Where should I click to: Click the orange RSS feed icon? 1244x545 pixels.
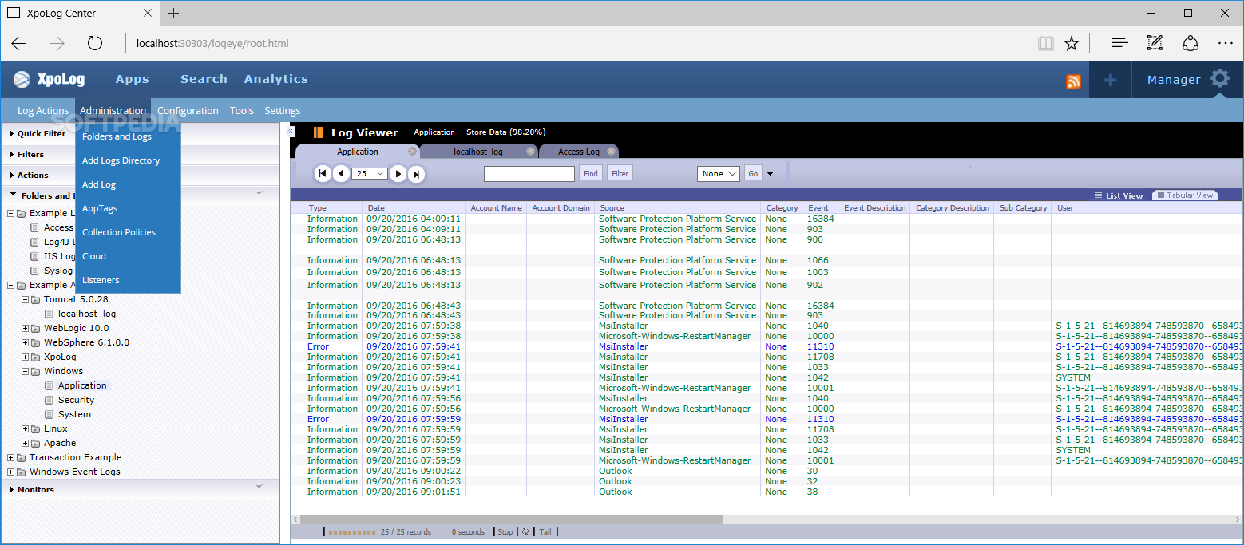pos(1073,81)
